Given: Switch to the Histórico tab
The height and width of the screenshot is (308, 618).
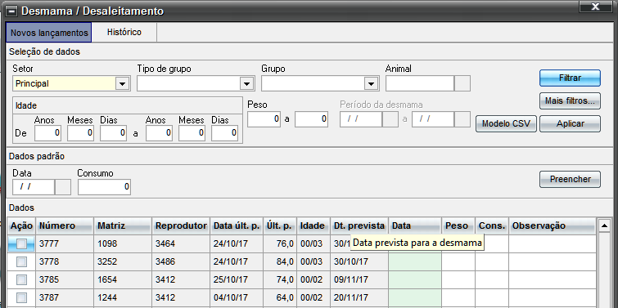Looking at the screenshot, I should [x=124, y=32].
